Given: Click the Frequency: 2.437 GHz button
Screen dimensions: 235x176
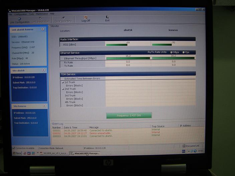Looking at the screenshot, I should pos(129,115).
